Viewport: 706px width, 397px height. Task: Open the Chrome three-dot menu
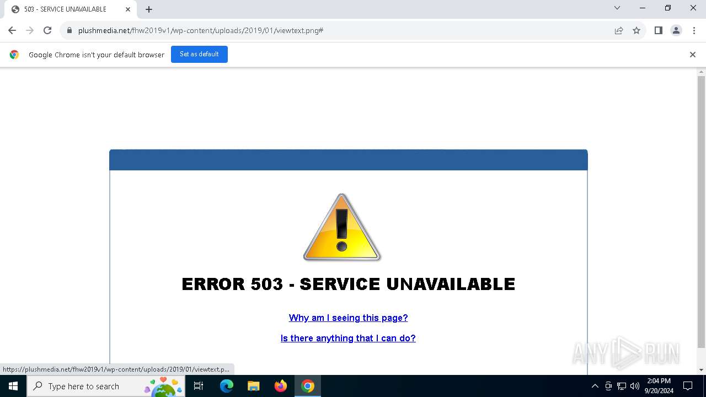694,30
